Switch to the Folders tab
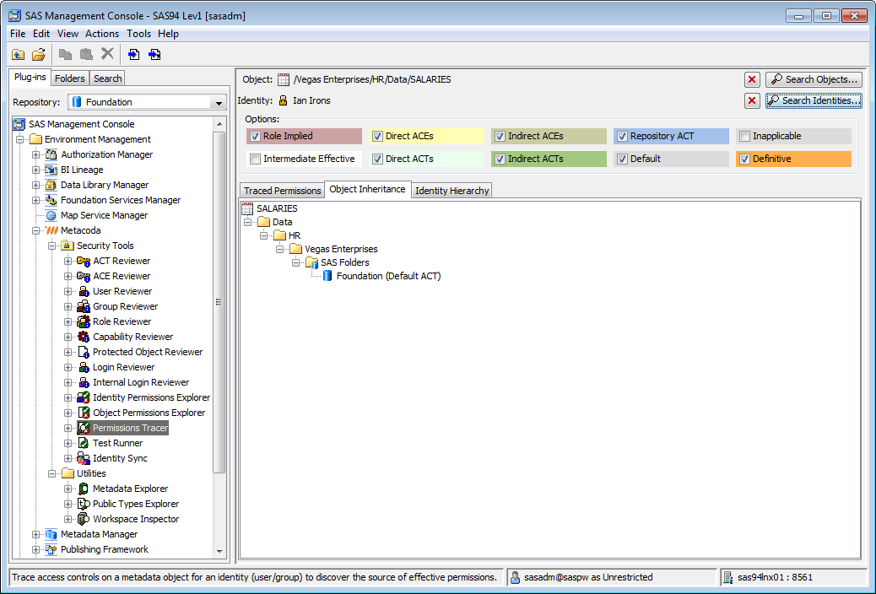Image resolution: width=876 pixels, height=594 pixels. click(70, 78)
